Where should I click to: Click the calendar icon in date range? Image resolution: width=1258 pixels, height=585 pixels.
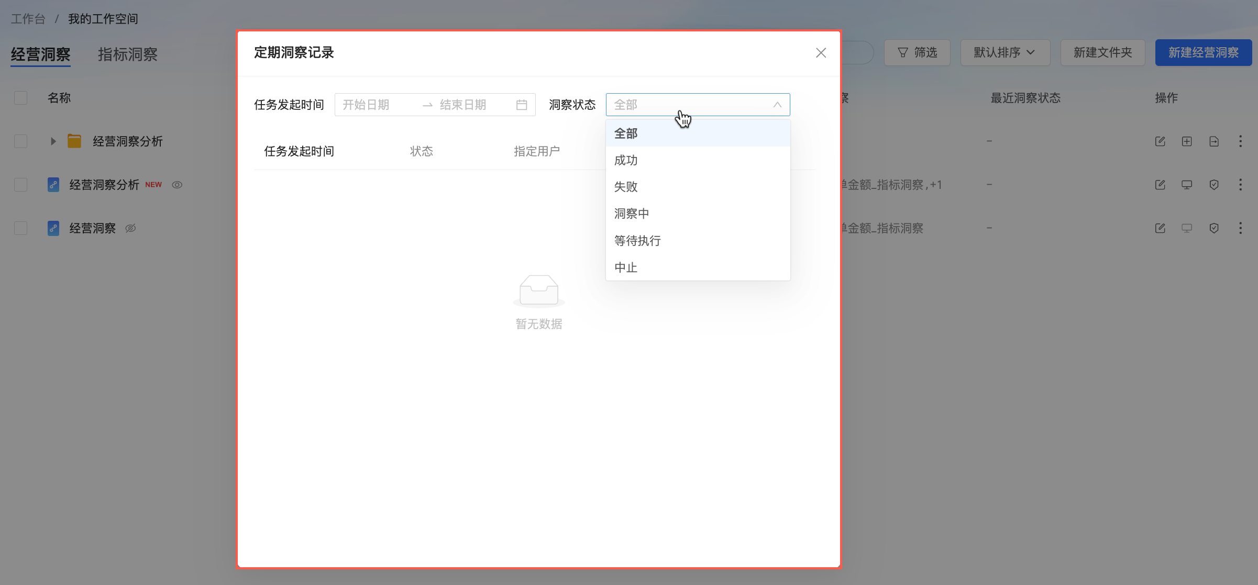521,105
